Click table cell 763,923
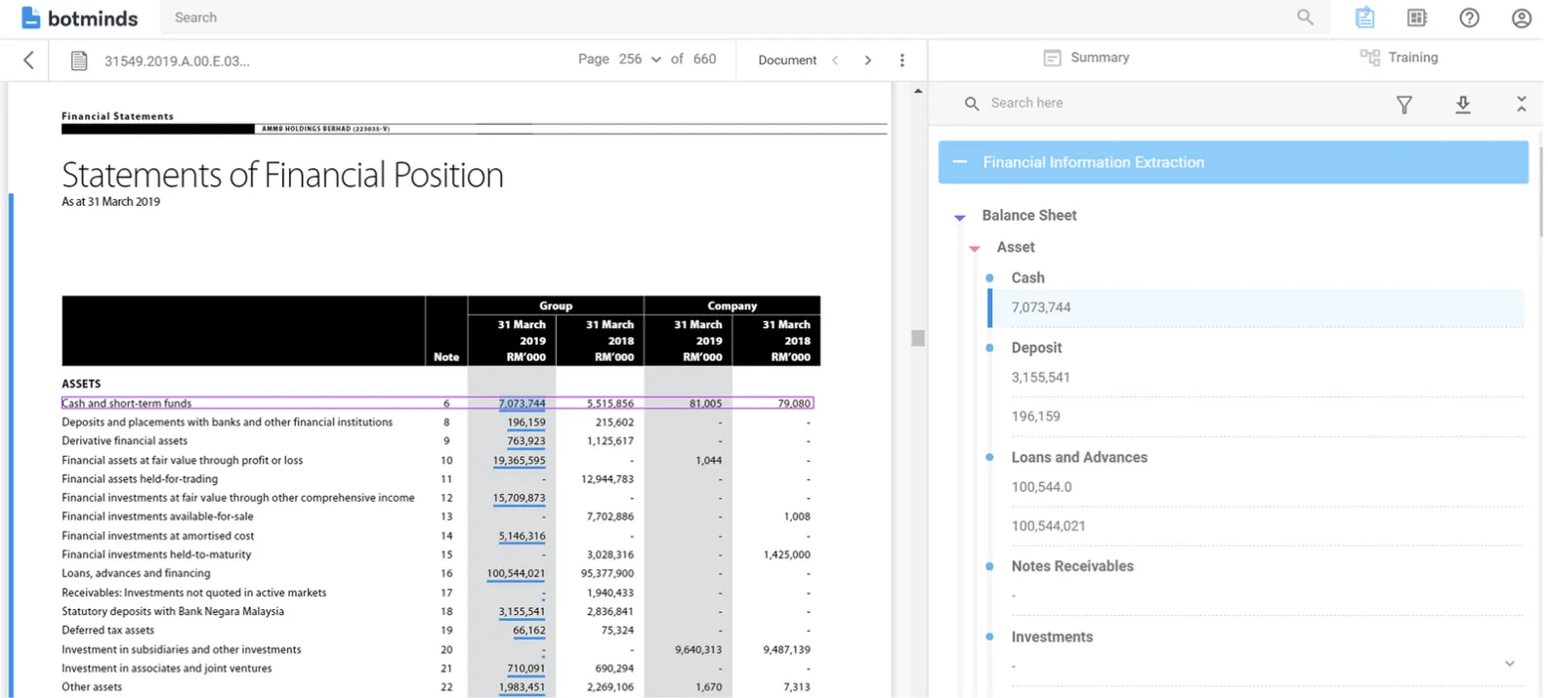 coord(526,441)
